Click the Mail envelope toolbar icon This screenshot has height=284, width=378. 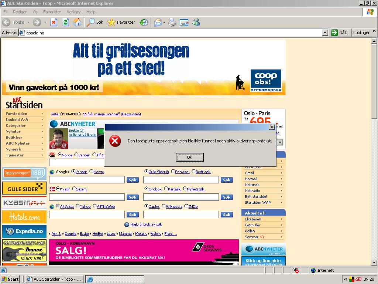(158, 22)
